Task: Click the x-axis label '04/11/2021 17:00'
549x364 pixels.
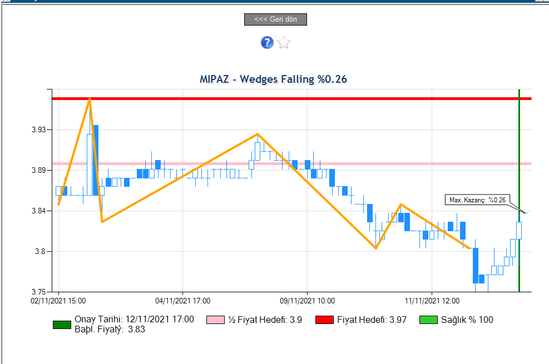Action: 183,301
